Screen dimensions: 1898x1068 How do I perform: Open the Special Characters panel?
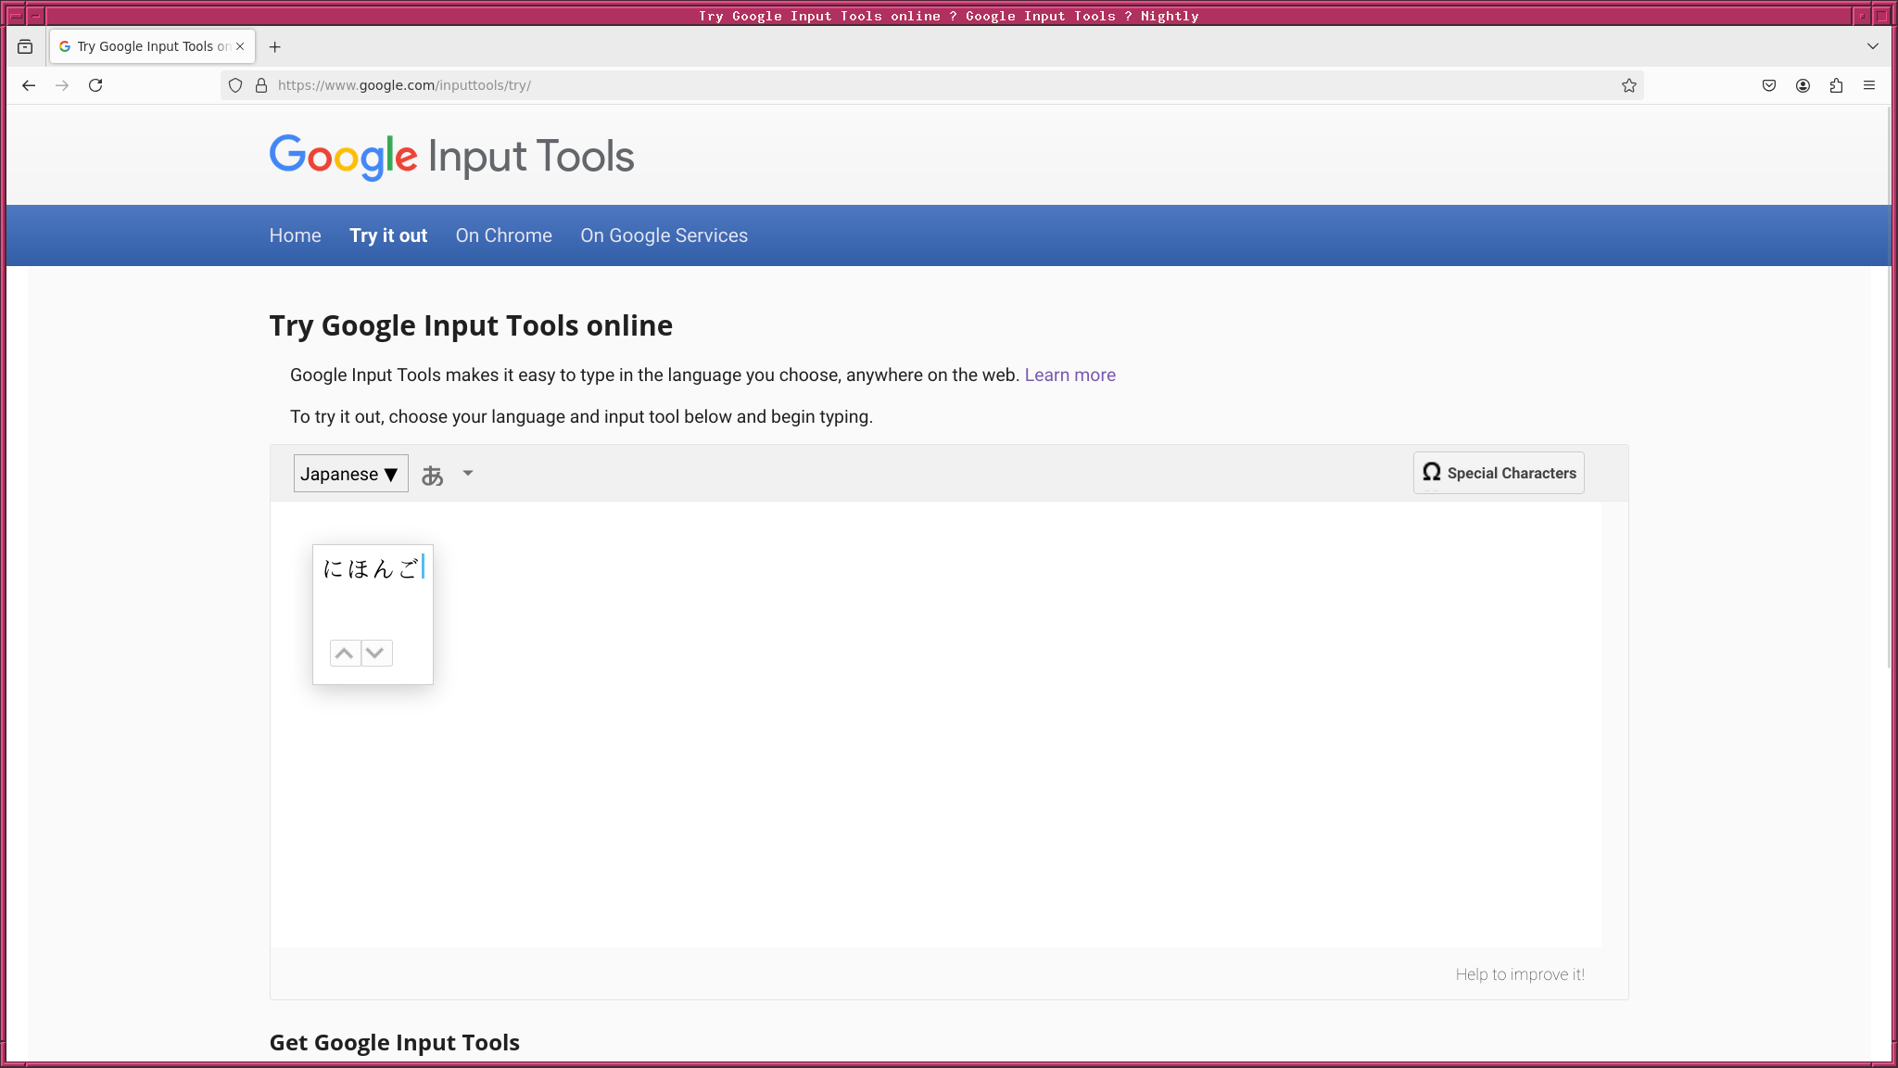coord(1499,473)
